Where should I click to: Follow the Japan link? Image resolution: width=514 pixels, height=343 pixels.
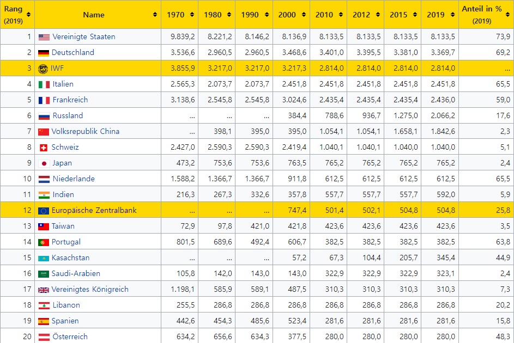click(x=62, y=163)
